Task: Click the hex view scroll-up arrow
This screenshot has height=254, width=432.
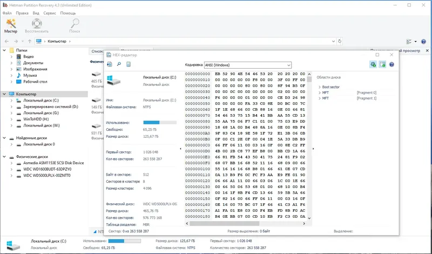Action: (x=309, y=74)
